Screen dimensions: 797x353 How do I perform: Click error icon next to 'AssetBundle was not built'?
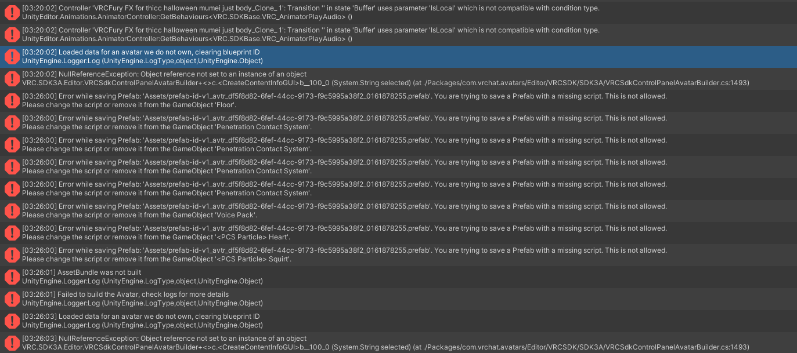pos(12,276)
